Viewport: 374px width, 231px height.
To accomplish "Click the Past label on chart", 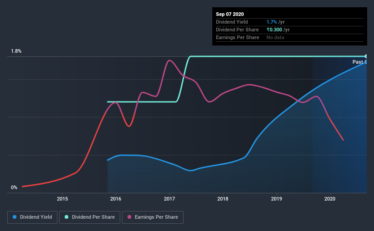I will click(358, 62).
